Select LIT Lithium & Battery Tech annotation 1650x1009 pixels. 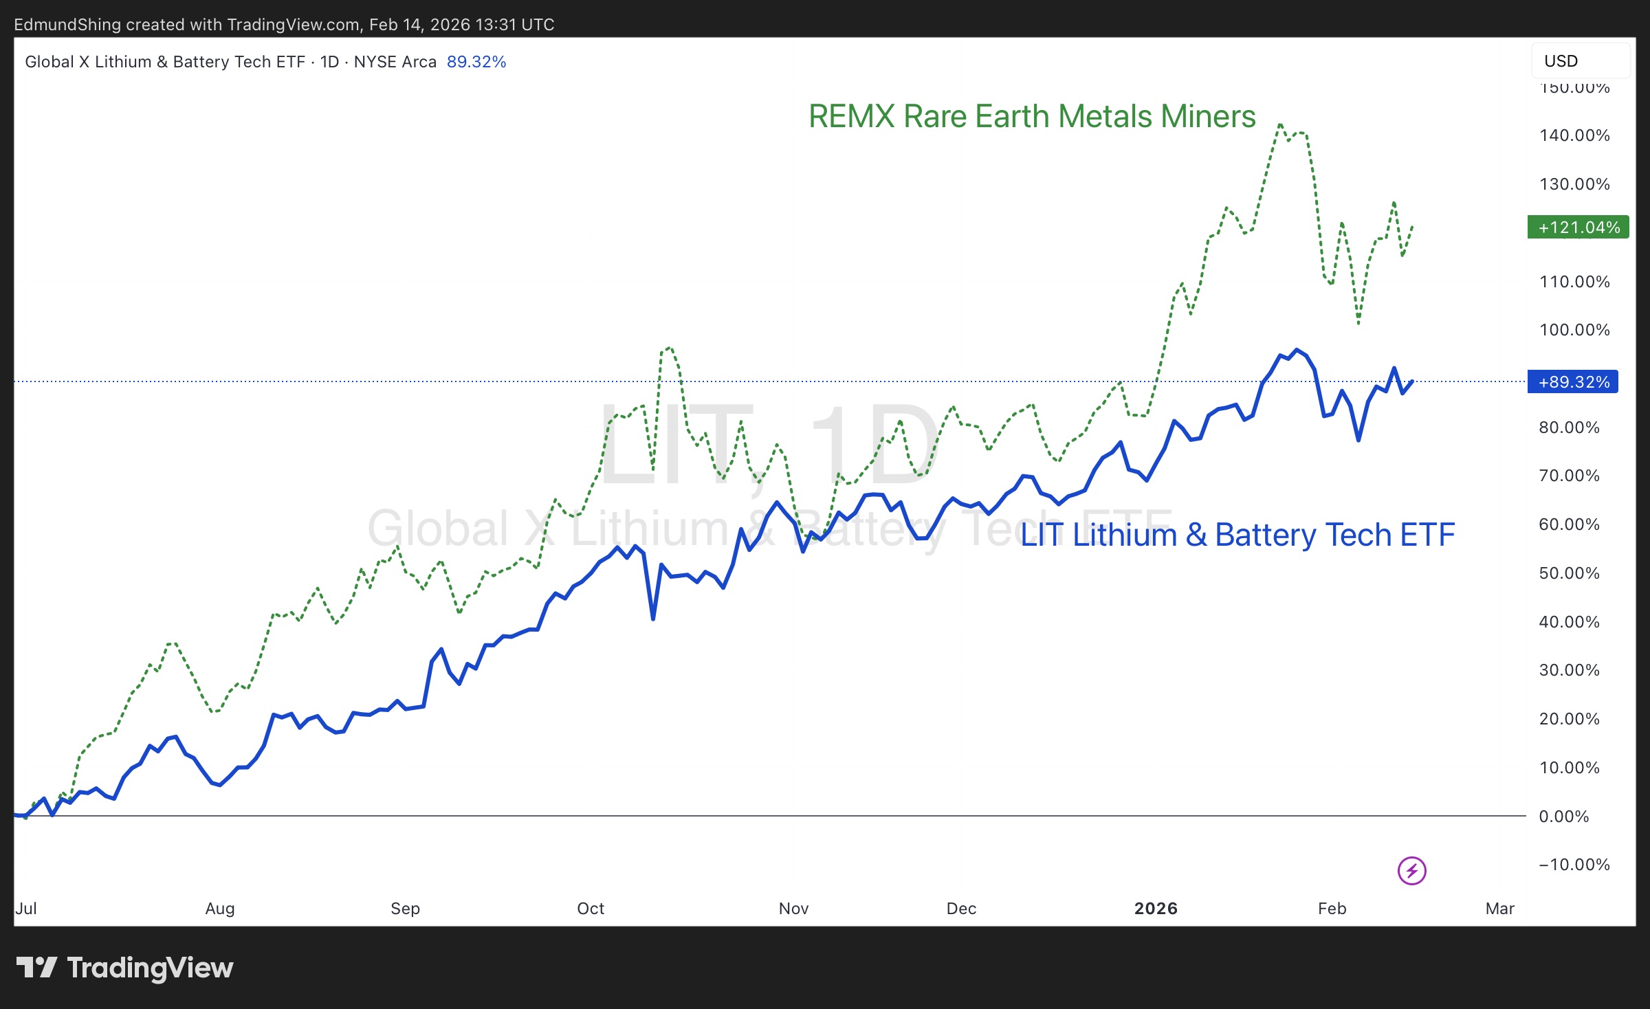(1237, 535)
